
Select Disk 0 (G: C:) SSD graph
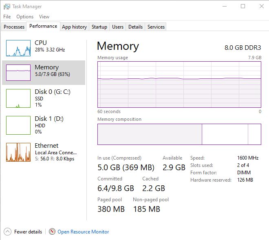pyautogui.click(x=18, y=98)
